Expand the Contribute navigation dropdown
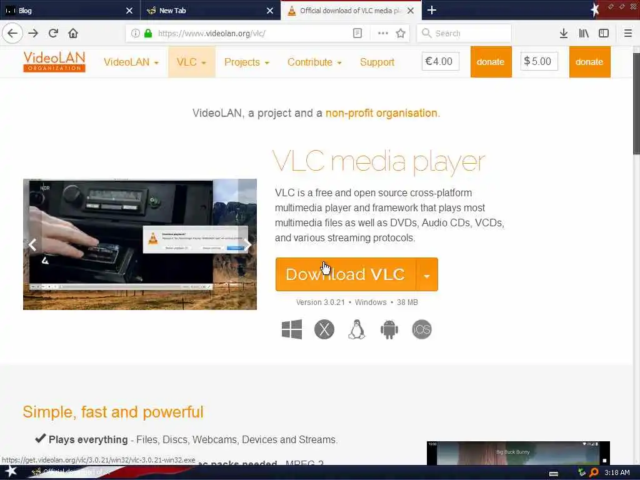This screenshot has width=640, height=480. click(x=314, y=62)
